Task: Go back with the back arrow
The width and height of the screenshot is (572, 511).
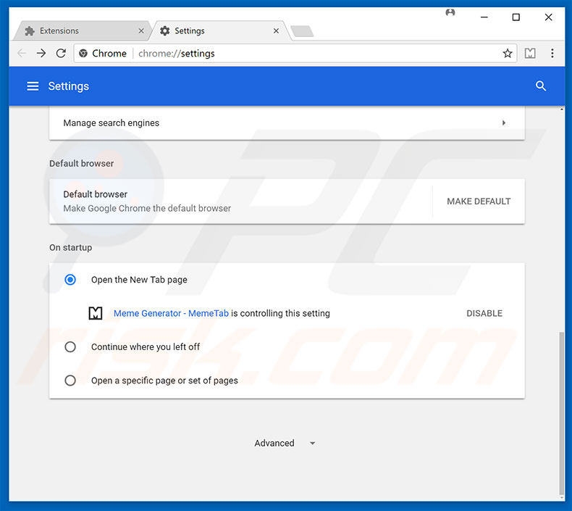Action: click(22, 54)
